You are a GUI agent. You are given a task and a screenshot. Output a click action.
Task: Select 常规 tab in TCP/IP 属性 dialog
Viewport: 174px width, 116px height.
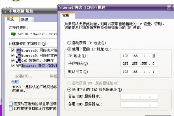click(68, 16)
